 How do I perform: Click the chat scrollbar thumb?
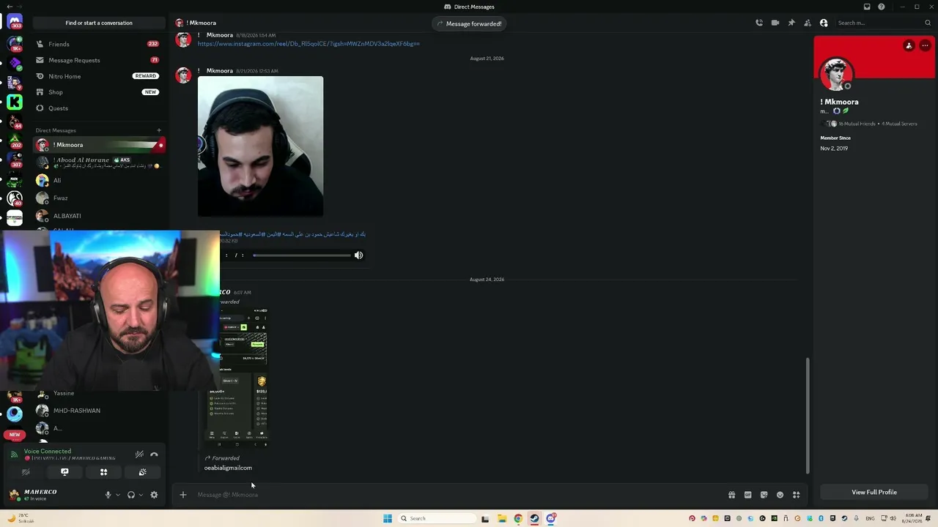coord(808,415)
